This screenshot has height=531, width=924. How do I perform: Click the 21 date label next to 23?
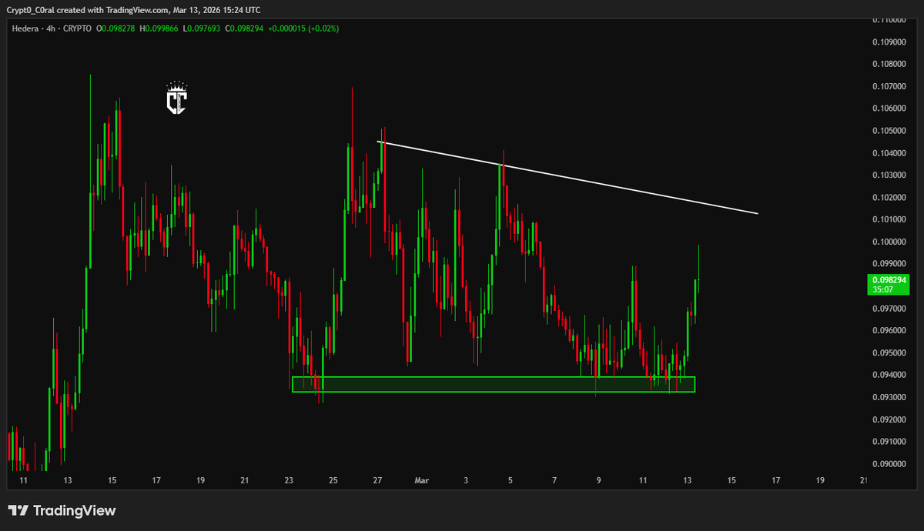(244, 481)
